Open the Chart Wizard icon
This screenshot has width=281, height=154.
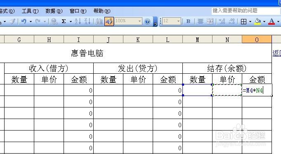99,21
